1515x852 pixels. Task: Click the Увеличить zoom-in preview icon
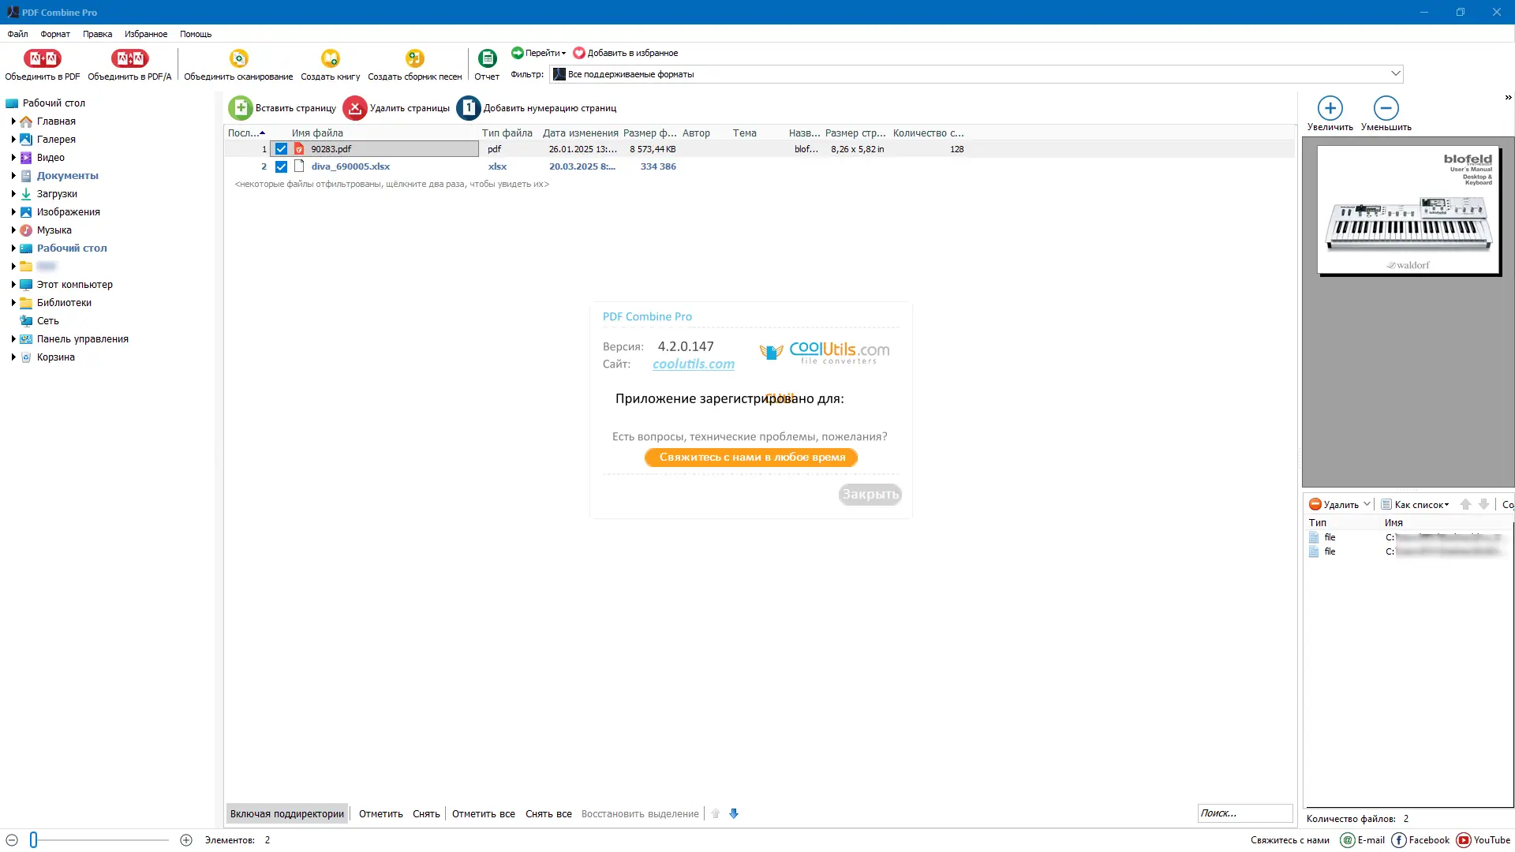click(1330, 108)
